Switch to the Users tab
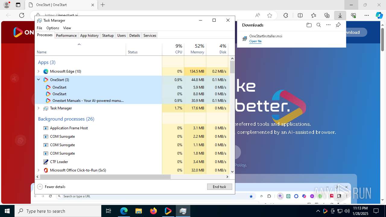 (x=122, y=36)
